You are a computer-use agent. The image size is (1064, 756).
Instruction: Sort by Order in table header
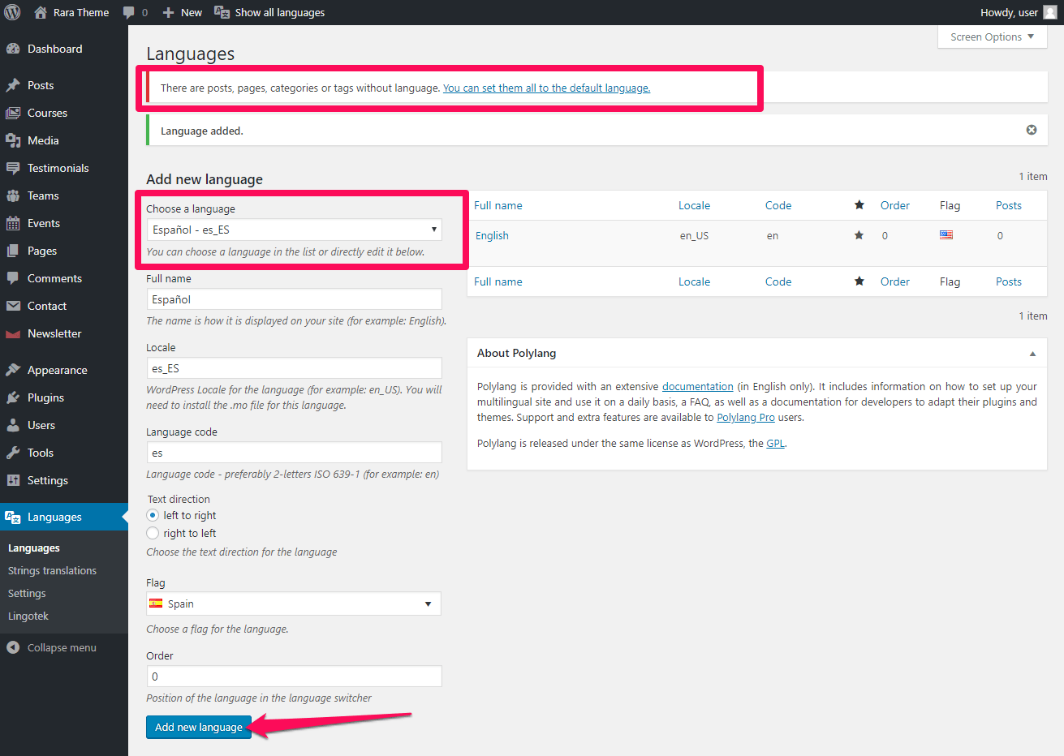pos(895,205)
